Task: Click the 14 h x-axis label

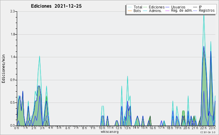Action: [136, 128]
